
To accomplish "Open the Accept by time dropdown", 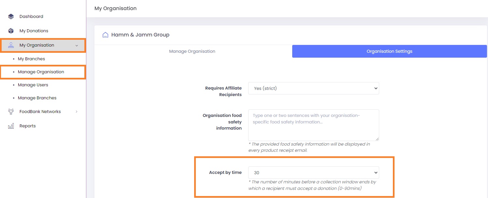I will [x=313, y=173].
